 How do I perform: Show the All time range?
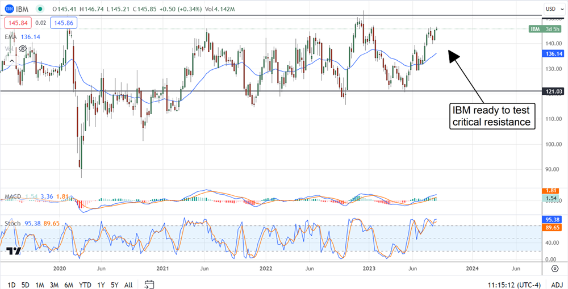pos(128,284)
